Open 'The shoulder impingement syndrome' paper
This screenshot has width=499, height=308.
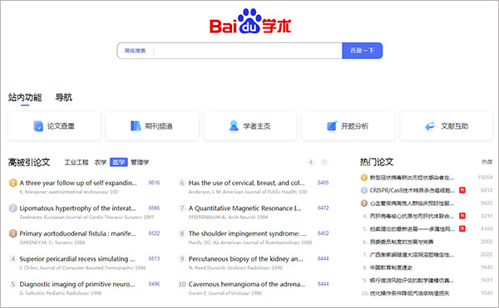(x=247, y=234)
